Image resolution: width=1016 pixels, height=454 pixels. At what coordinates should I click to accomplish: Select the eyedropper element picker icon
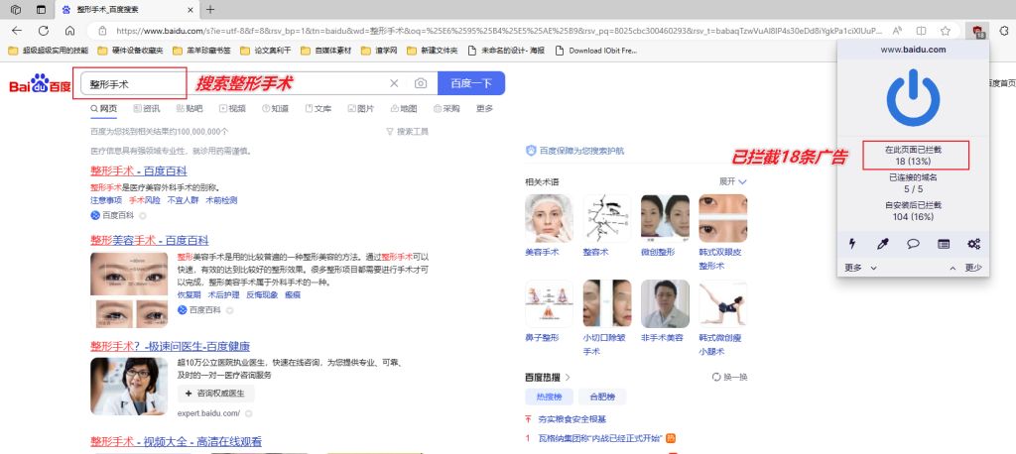tap(882, 244)
